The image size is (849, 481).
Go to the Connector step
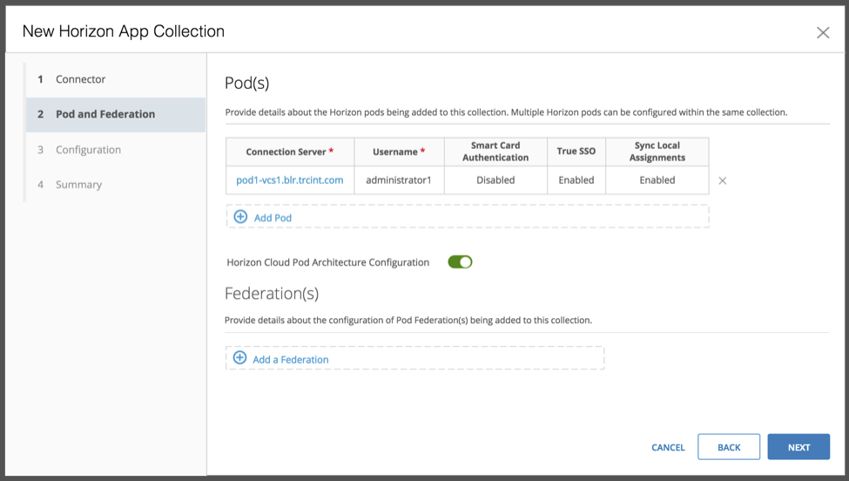click(x=116, y=79)
